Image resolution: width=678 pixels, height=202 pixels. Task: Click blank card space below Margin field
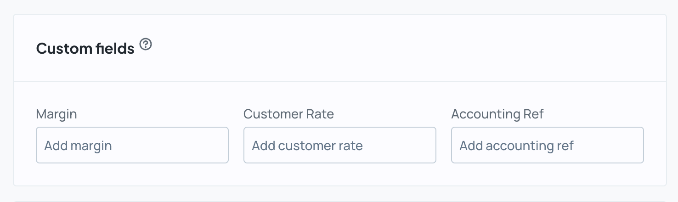point(132,174)
